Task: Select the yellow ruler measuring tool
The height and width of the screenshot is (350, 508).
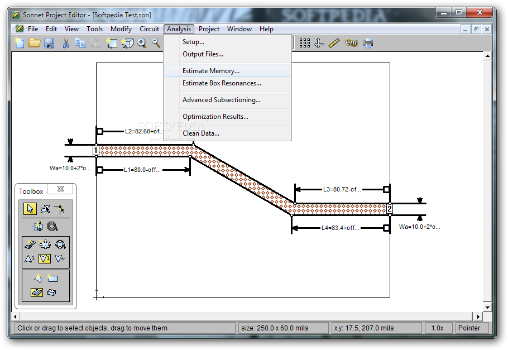Action: [334, 43]
